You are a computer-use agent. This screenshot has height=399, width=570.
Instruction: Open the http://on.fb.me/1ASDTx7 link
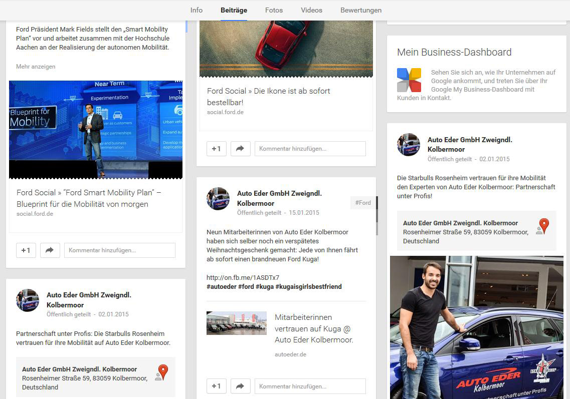[x=243, y=277]
